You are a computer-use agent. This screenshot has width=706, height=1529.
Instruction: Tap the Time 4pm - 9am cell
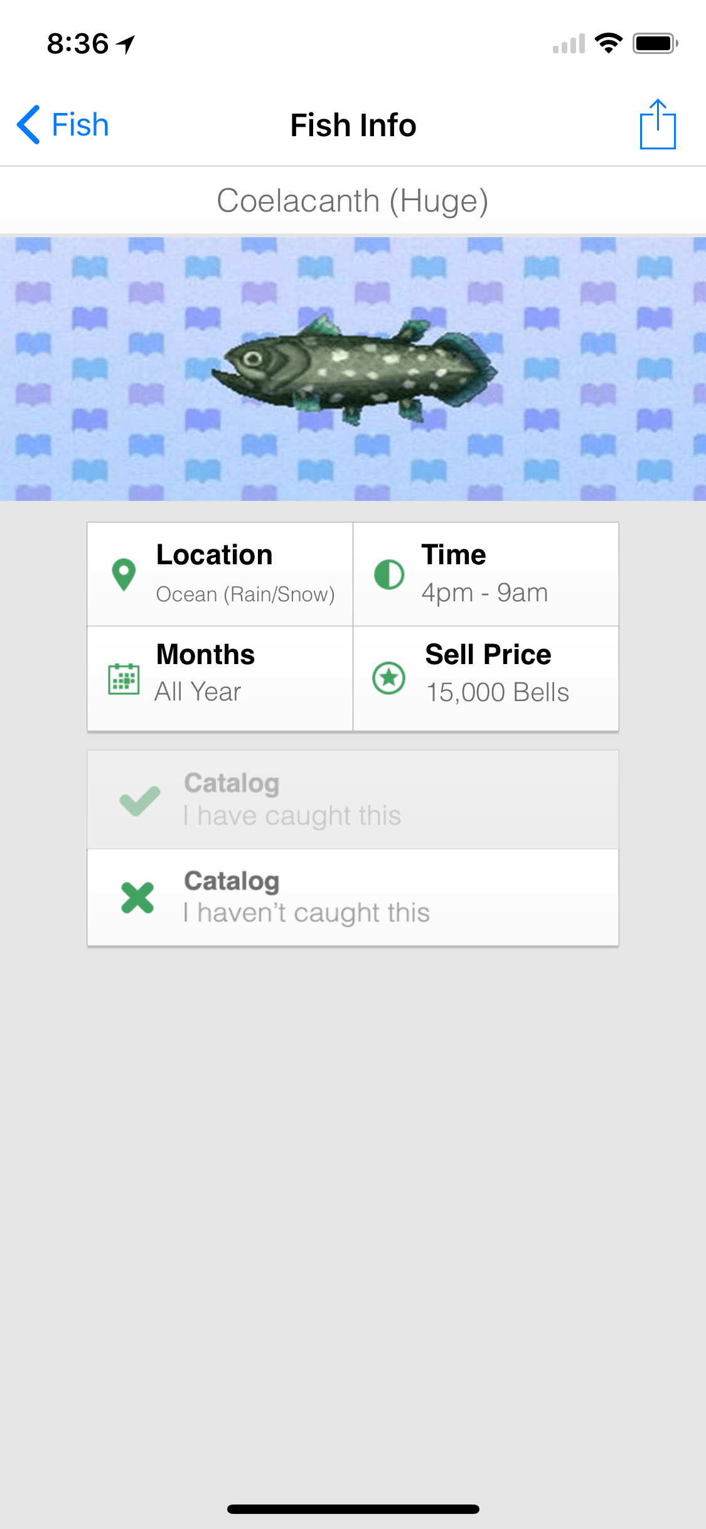(486, 574)
